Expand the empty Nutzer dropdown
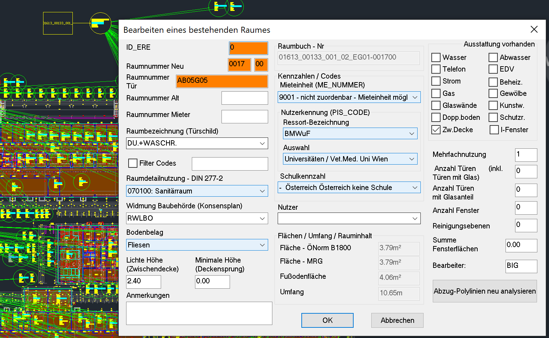 415,219
